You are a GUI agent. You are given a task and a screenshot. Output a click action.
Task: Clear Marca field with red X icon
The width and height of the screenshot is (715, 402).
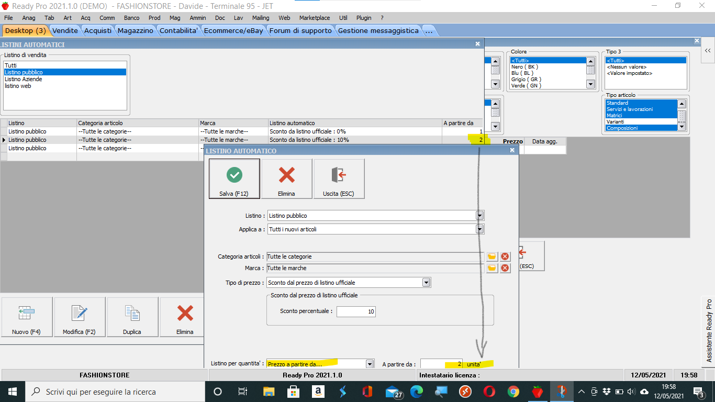click(505, 268)
